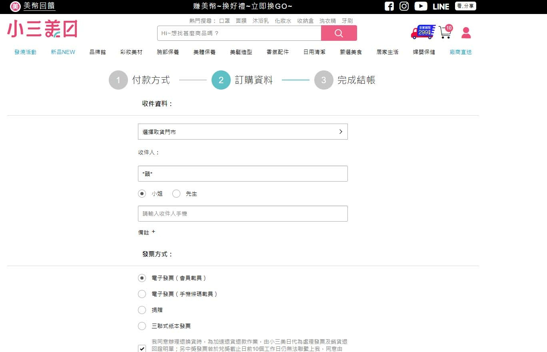Select the 先生 radio button
Viewport: 547px width, 352px height.
tap(176, 194)
